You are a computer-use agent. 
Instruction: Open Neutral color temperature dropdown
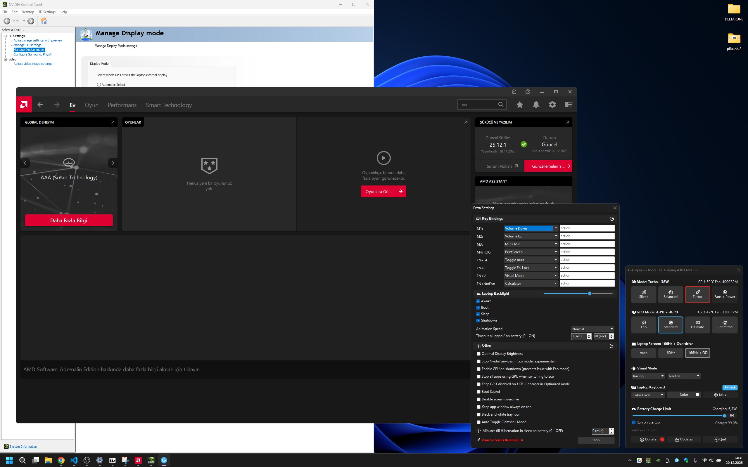[684, 376]
